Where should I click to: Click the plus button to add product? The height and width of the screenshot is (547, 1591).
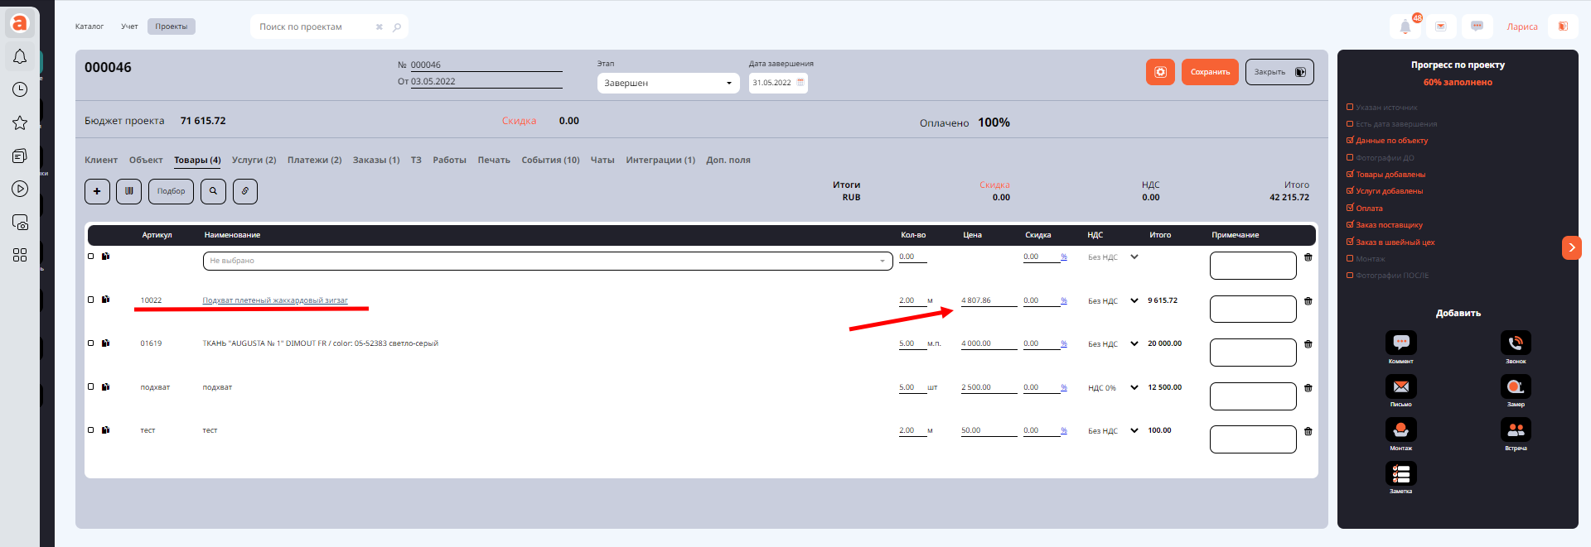(x=97, y=191)
